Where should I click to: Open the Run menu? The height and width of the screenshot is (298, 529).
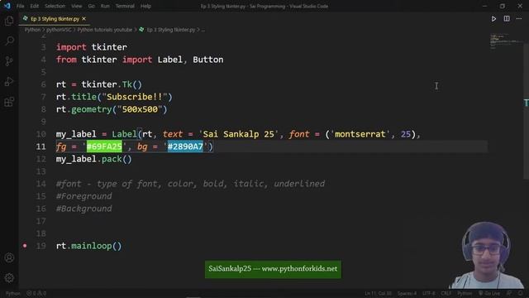(105, 6)
